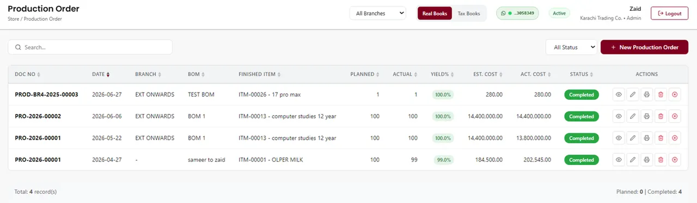Viewport: 697px width, 203px height.
Task: Cancel the OLPER MILK order with circled X icon
Action: (x=675, y=160)
